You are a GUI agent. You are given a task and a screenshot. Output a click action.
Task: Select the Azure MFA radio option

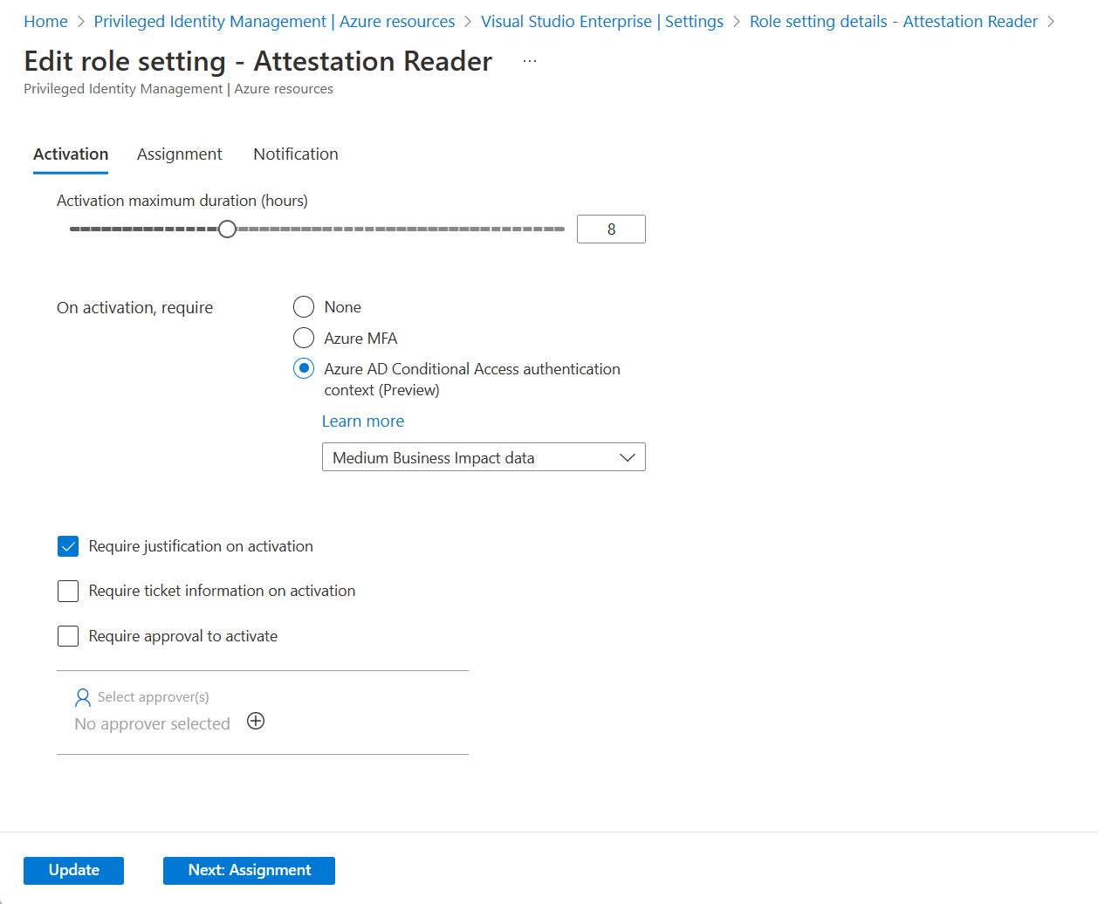tap(304, 338)
